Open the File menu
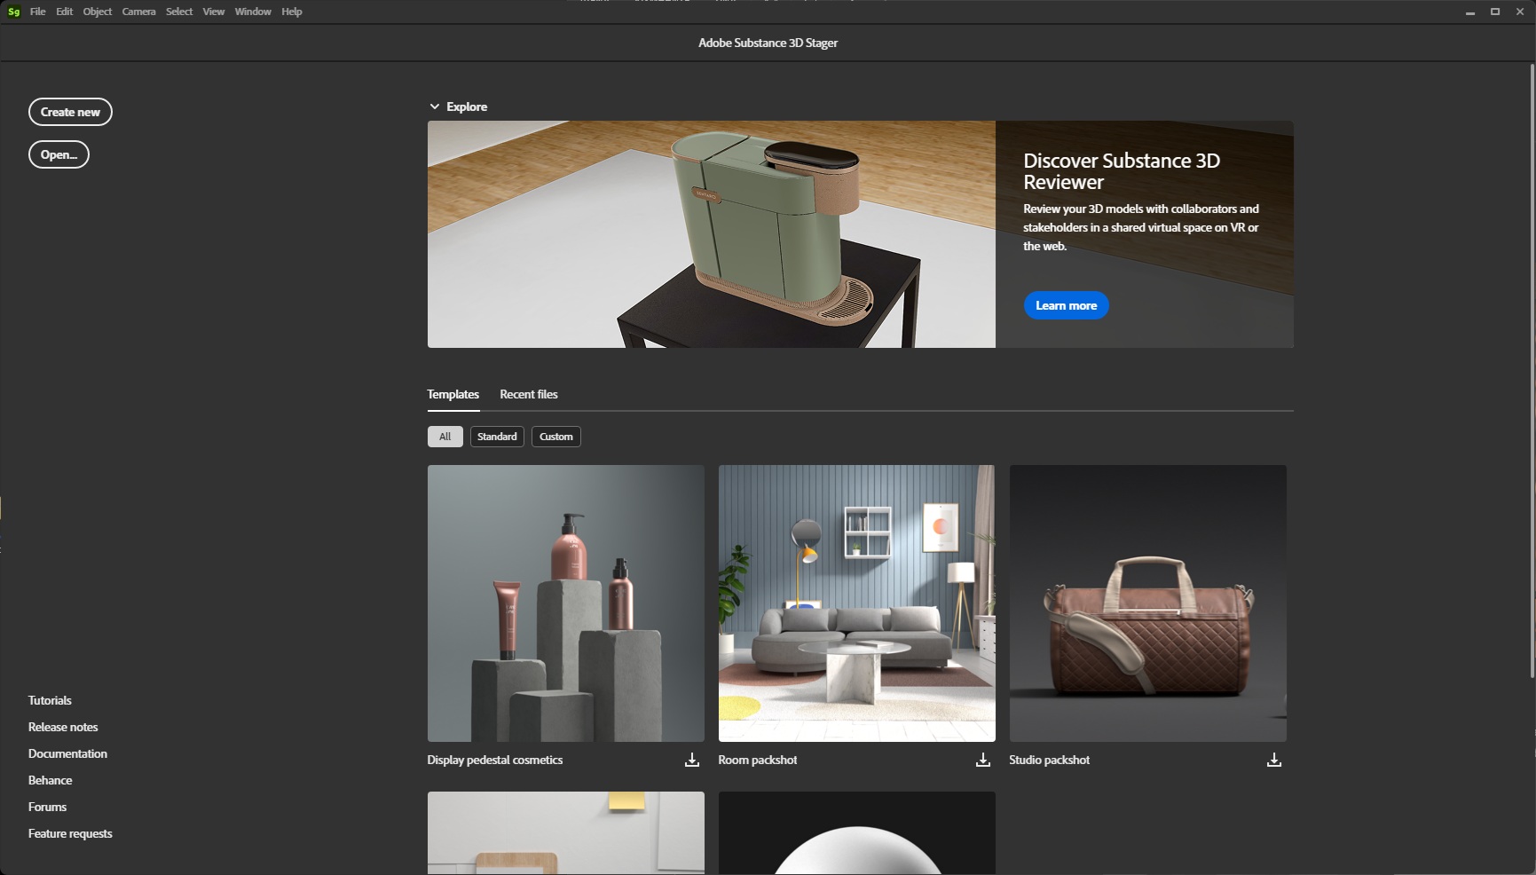Image resolution: width=1536 pixels, height=875 pixels. point(37,12)
